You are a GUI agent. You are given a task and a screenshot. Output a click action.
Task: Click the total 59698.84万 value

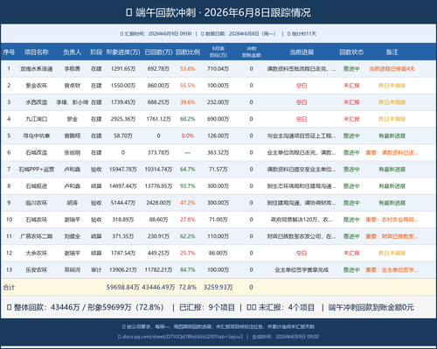point(123,288)
